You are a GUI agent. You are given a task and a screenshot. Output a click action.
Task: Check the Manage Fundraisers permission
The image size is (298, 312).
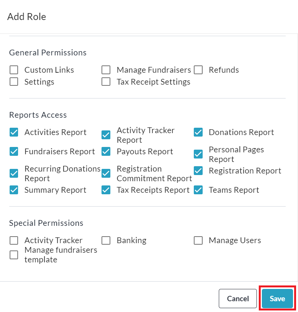[x=106, y=70]
